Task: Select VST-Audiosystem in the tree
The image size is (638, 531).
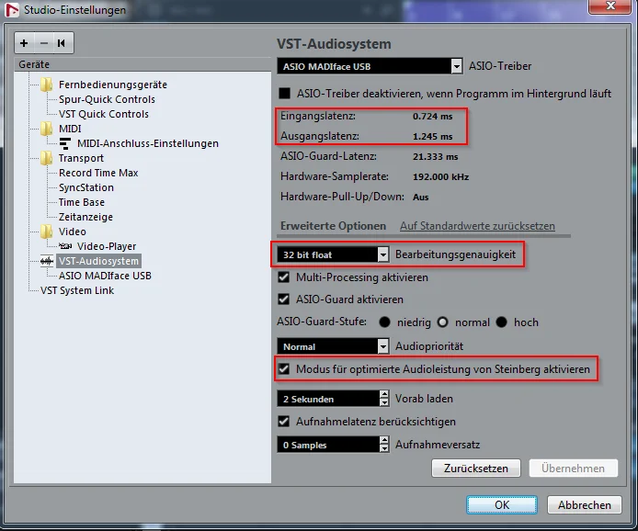Action: tap(98, 261)
